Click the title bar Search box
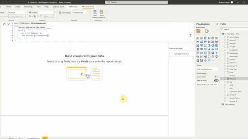Image resolution: width=248 pixels, height=139 pixels. pyautogui.click(x=136, y=2)
